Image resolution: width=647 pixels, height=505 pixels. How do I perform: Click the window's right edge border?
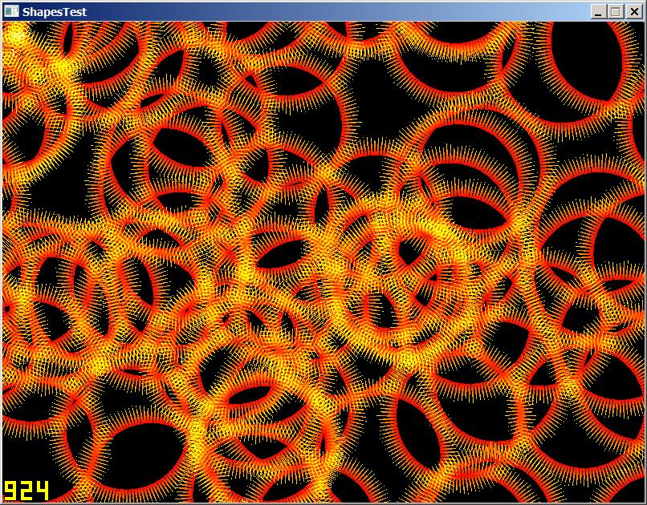pos(645,257)
